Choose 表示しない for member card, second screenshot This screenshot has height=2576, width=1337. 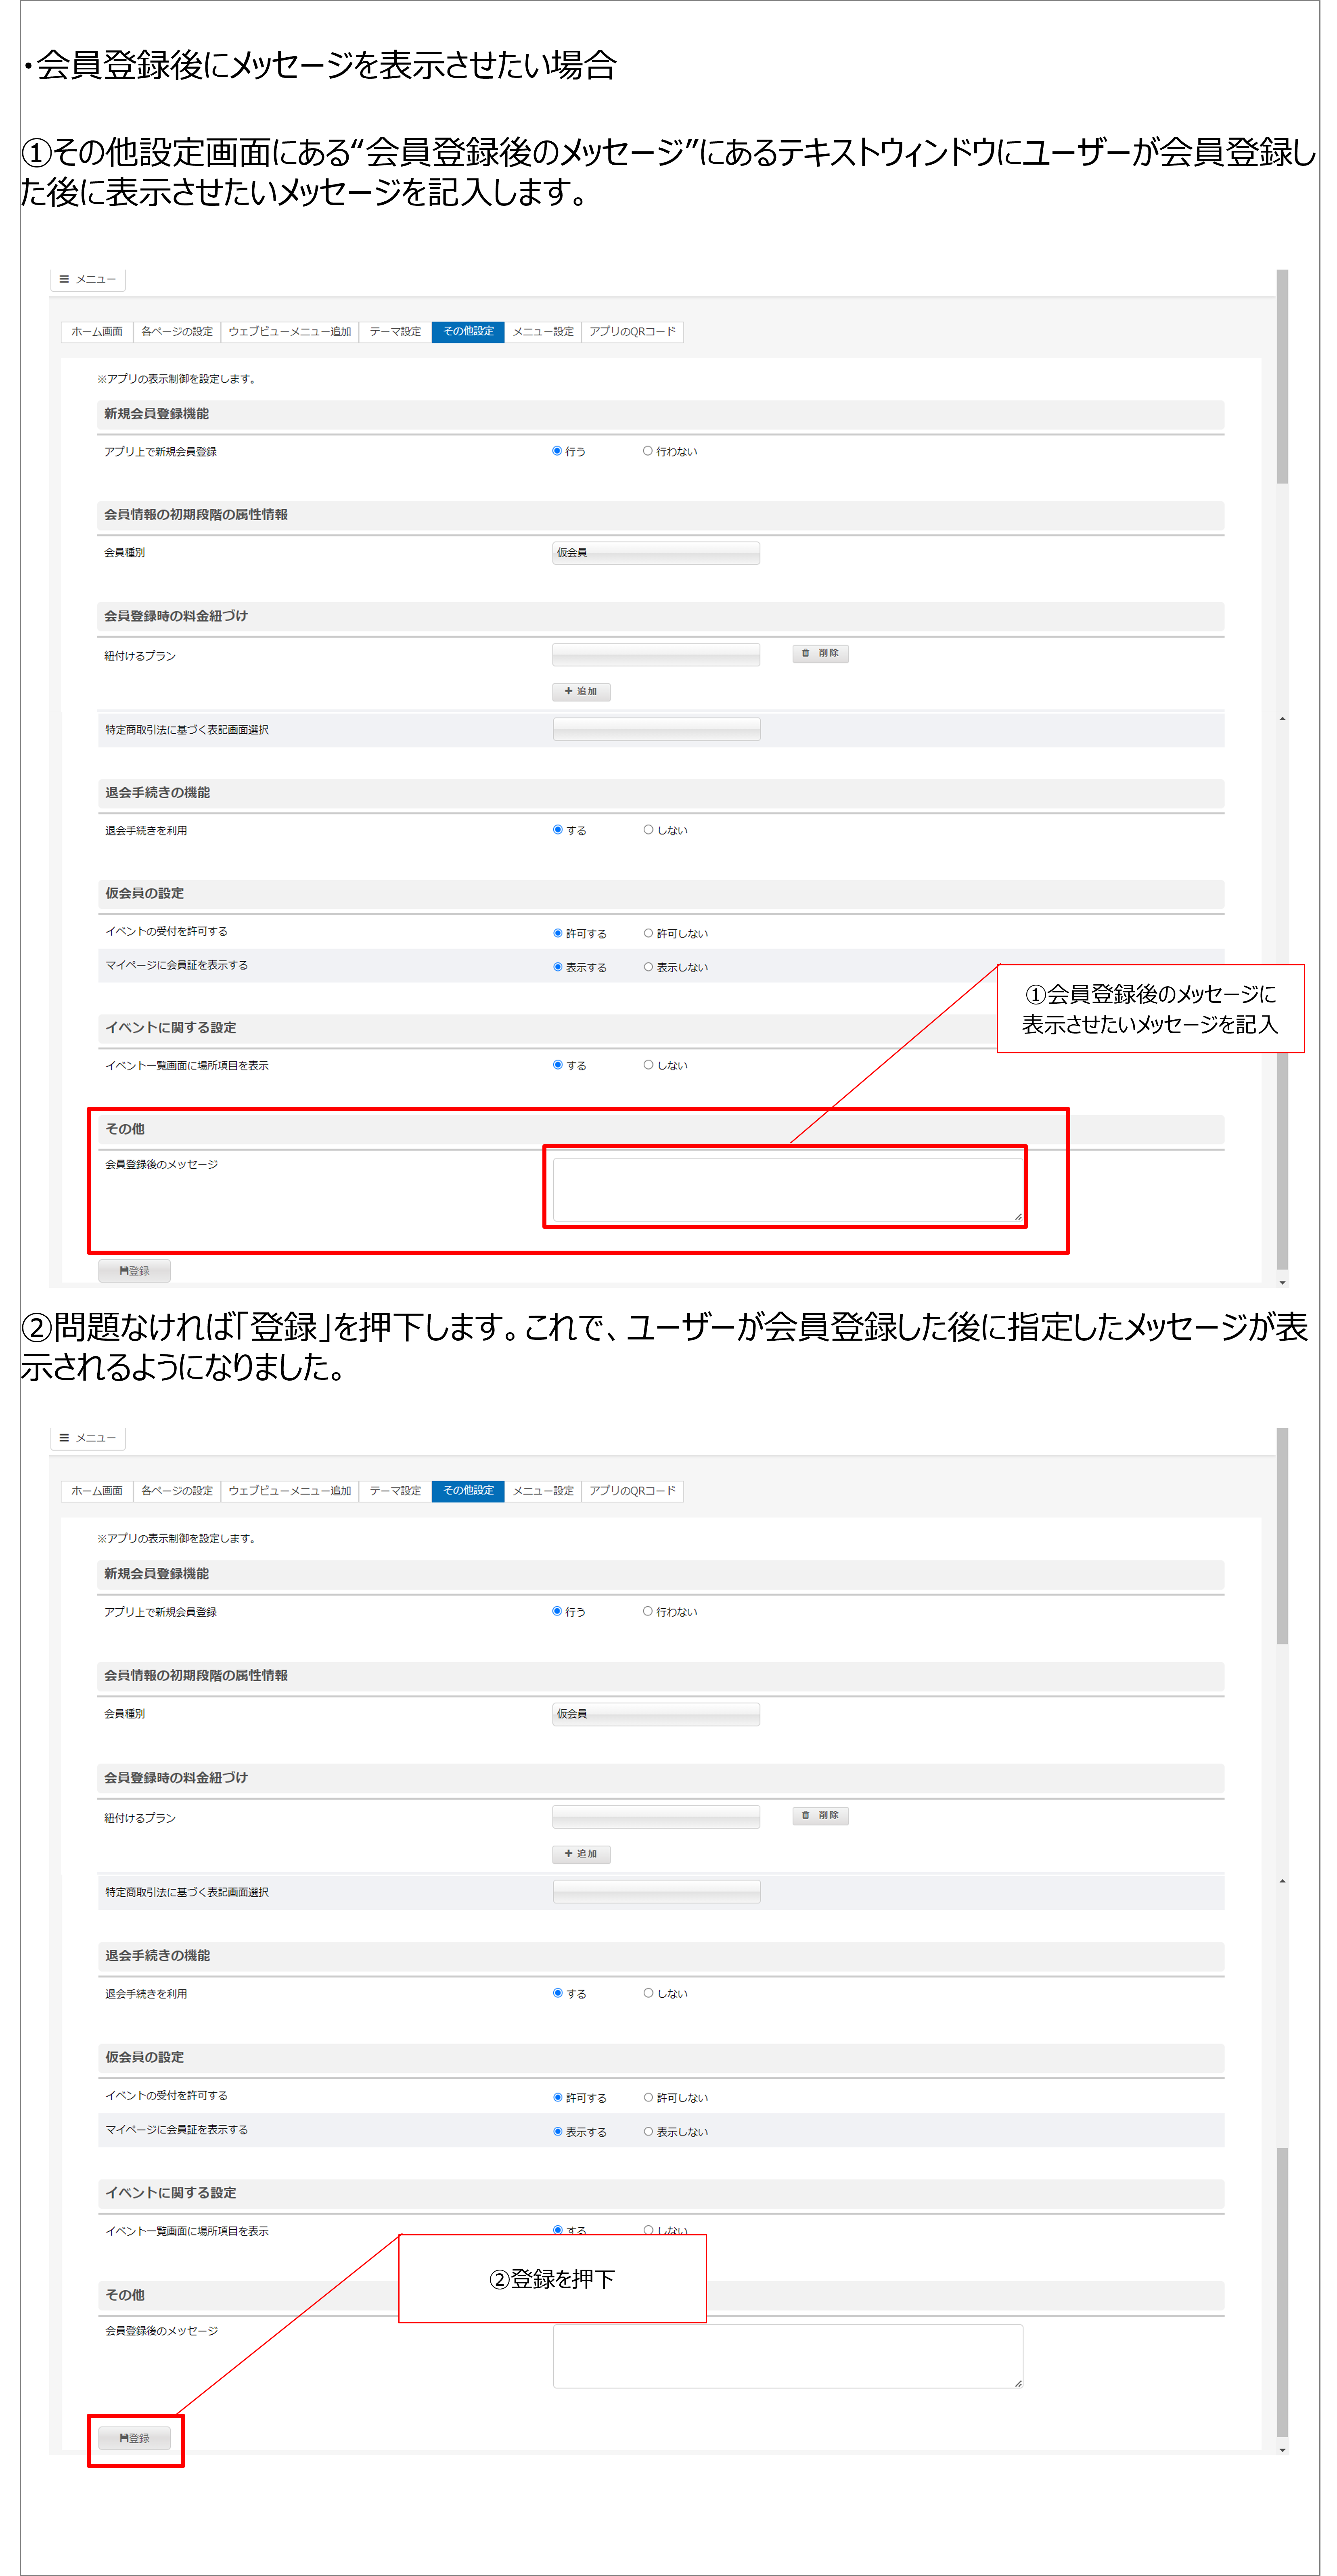[x=649, y=2131]
